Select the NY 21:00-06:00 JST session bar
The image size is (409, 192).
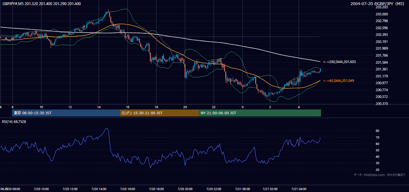tap(260, 113)
